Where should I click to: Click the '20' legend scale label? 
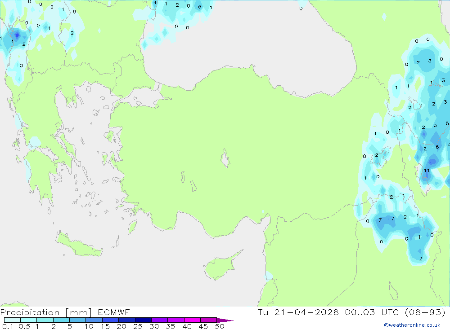tap(121, 326)
